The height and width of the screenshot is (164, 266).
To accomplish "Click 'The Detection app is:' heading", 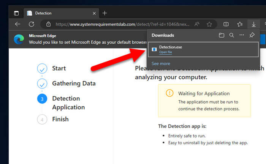I will click(x=182, y=126).
